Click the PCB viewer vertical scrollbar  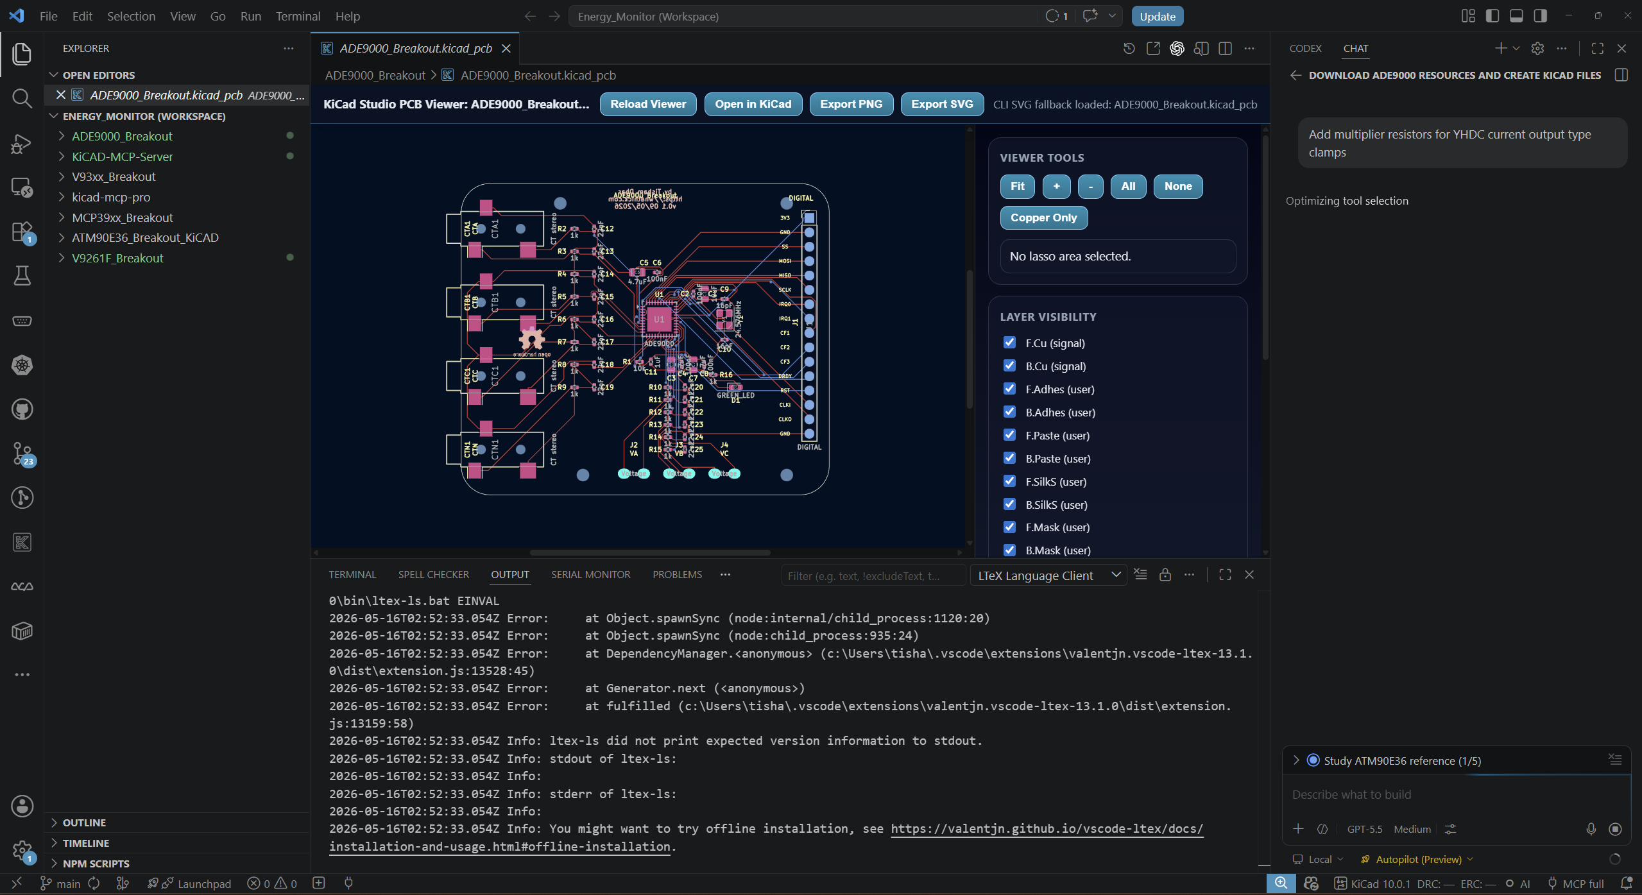click(970, 339)
